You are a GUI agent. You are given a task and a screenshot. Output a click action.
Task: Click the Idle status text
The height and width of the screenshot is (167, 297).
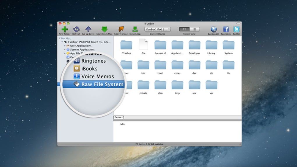123,124
